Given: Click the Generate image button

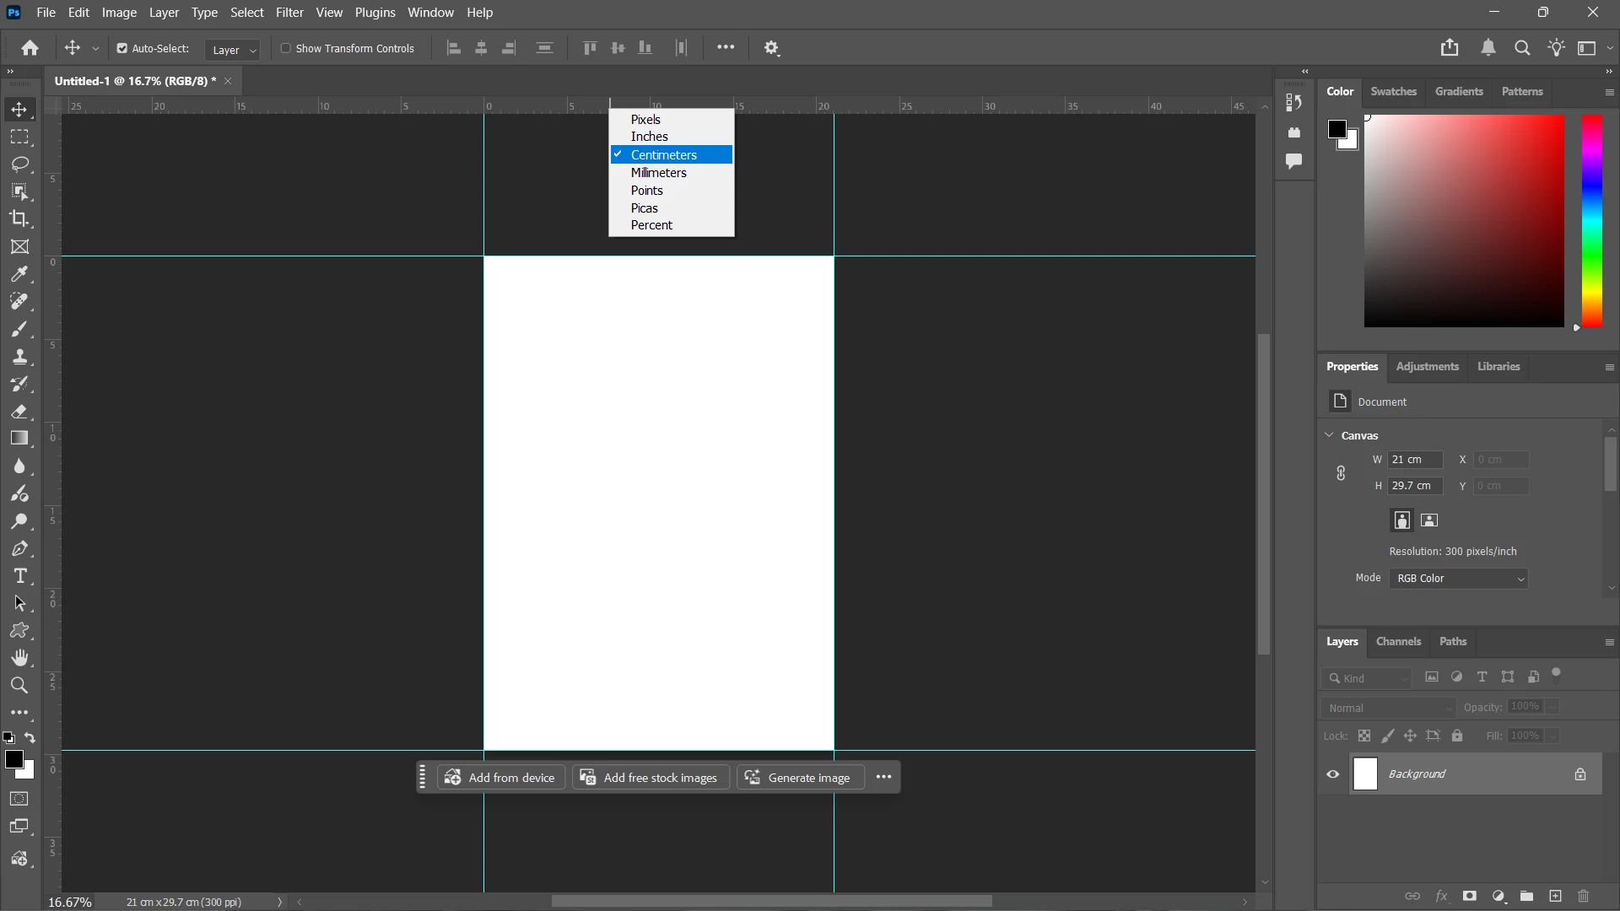Looking at the screenshot, I should 800,778.
